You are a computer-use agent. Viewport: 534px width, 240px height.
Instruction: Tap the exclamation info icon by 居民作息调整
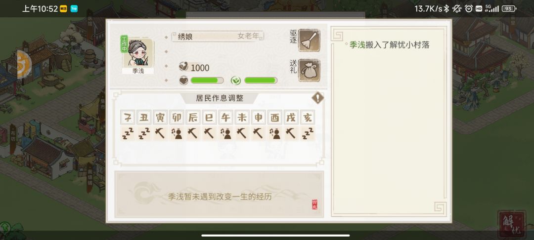317,98
